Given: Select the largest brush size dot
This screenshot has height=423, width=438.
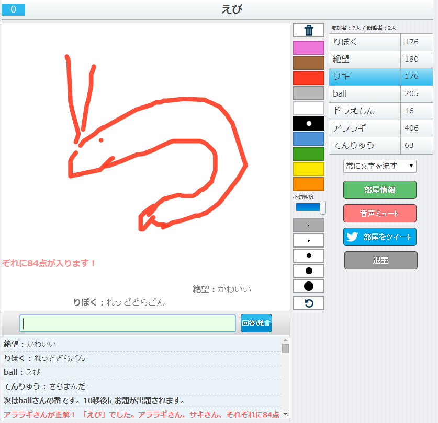Looking at the screenshot, I should click(309, 286).
